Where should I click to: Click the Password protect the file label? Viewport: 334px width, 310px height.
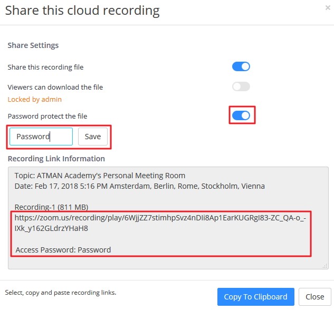tap(47, 116)
